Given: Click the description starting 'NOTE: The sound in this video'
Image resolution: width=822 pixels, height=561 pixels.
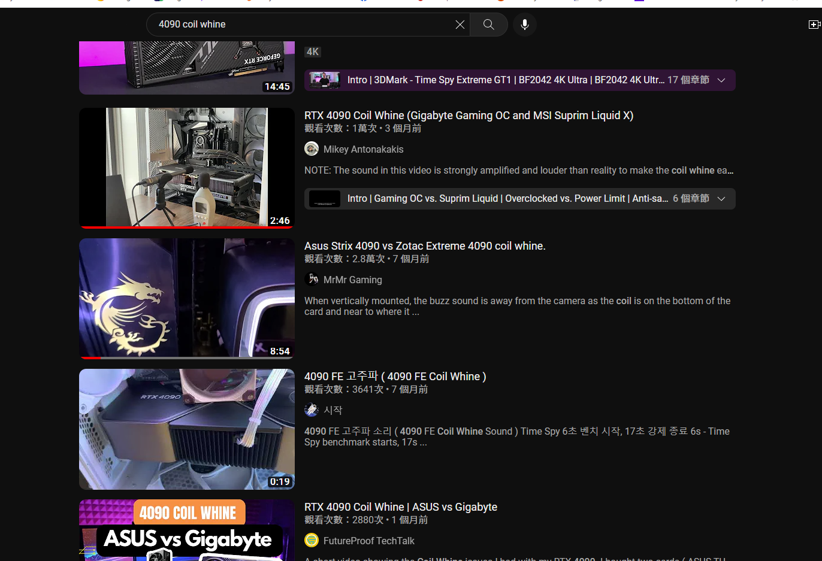Looking at the screenshot, I should tap(519, 171).
